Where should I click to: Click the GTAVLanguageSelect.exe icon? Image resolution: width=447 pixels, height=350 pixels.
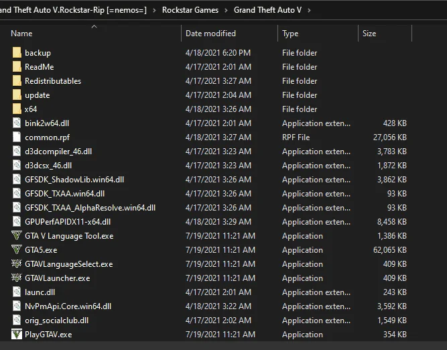pos(17,264)
